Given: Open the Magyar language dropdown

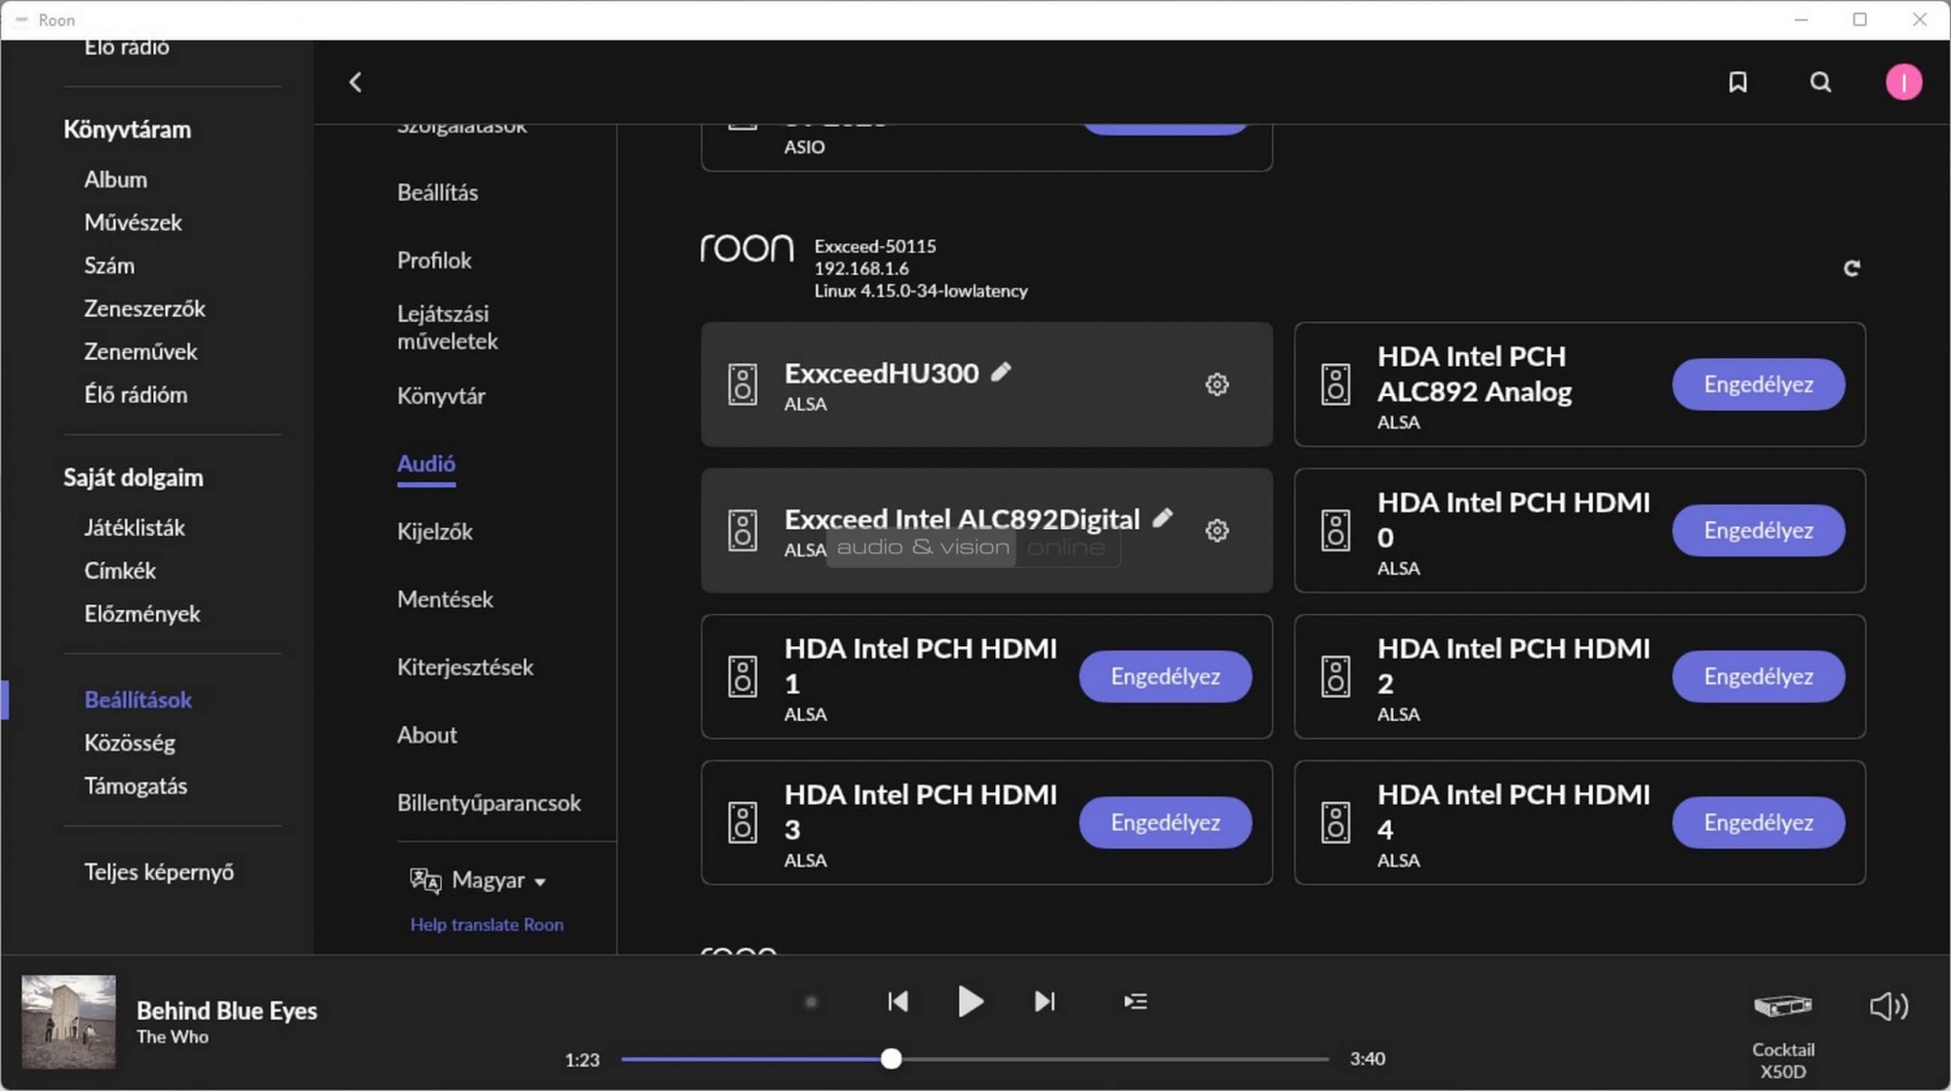Looking at the screenshot, I should (x=498, y=880).
